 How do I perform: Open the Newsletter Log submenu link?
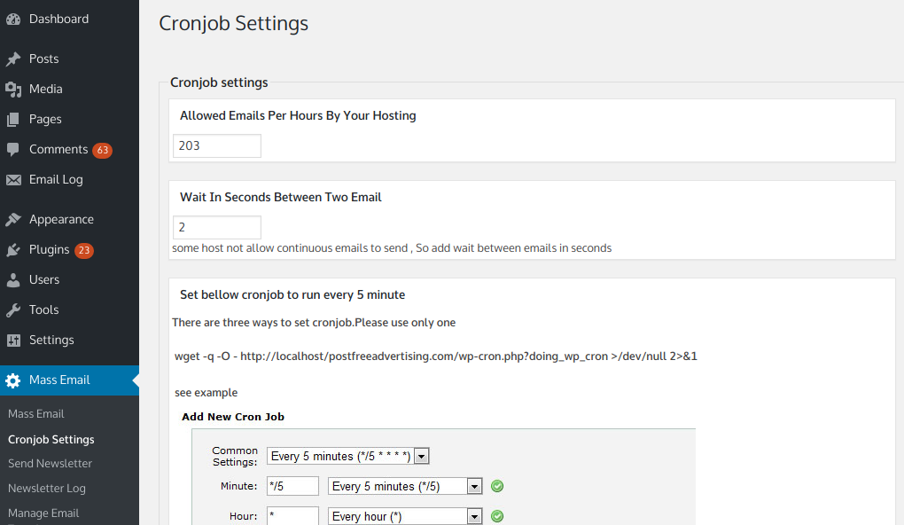[46, 488]
